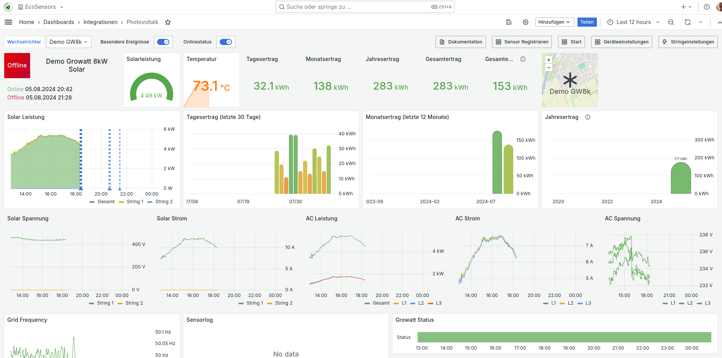Show info for the Jahresertrag panel
The image size is (722, 358).
(588, 117)
